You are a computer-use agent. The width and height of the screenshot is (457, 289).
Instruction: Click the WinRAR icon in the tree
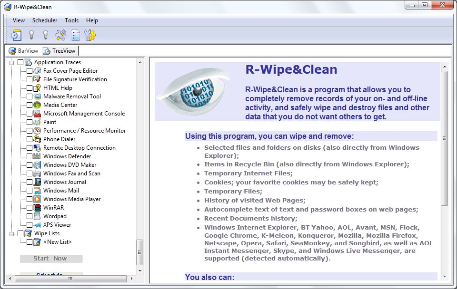37,208
